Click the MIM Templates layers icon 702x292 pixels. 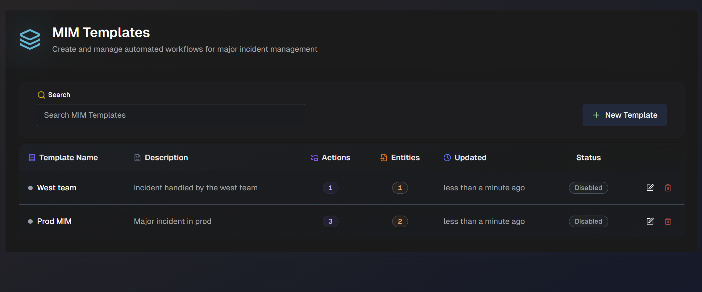point(30,39)
